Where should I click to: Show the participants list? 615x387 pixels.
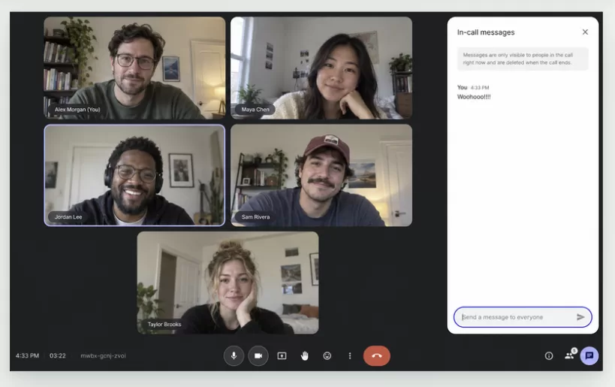click(x=569, y=355)
